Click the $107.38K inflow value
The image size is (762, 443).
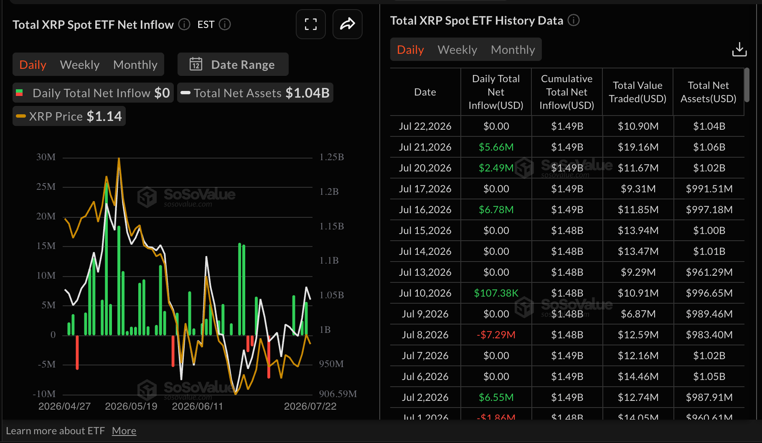(x=496, y=293)
